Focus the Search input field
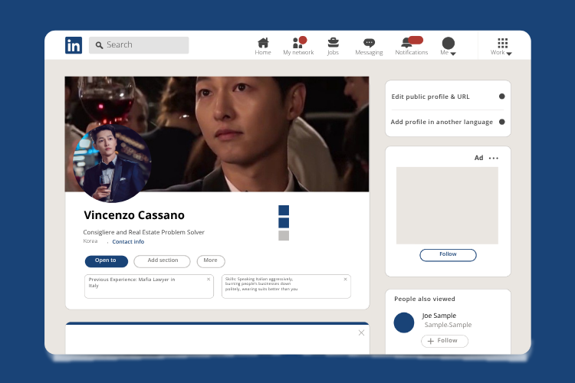Image resolution: width=575 pixels, height=383 pixels. (x=139, y=45)
